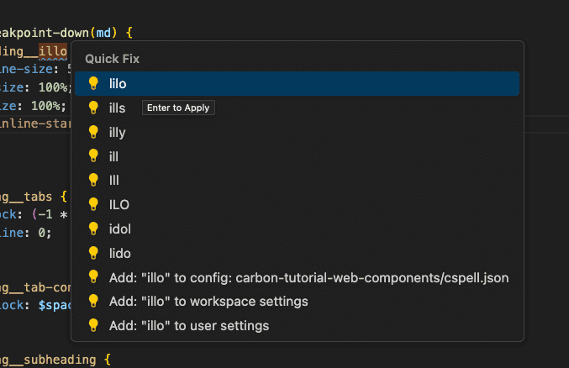Pick the uppercase 'ILO' suggestion
The image size is (569, 368).
coord(119,204)
